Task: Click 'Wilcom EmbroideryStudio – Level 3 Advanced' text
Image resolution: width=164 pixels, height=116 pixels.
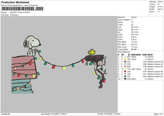Action: tap(19, 5)
